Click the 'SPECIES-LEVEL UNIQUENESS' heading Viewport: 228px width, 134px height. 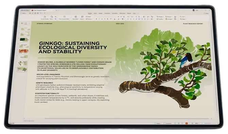pos(48,74)
